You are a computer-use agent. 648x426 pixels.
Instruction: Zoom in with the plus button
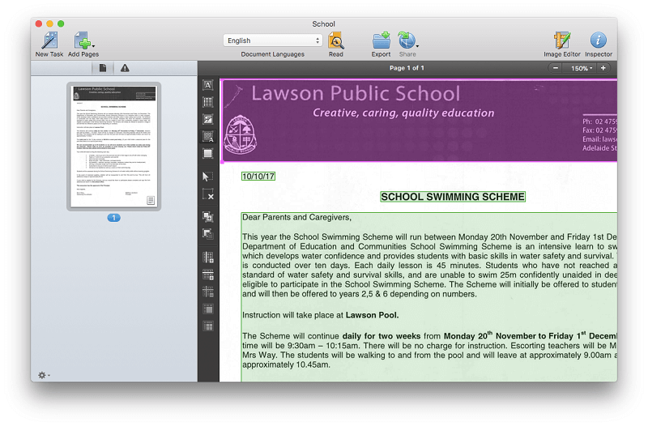click(603, 68)
